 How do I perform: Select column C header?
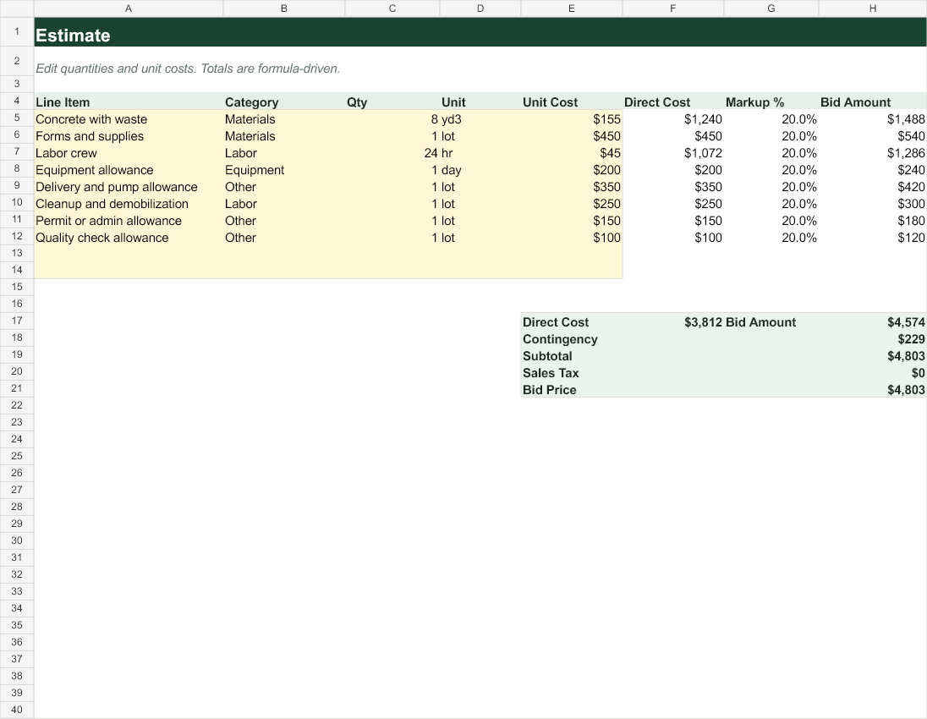tap(392, 8)
